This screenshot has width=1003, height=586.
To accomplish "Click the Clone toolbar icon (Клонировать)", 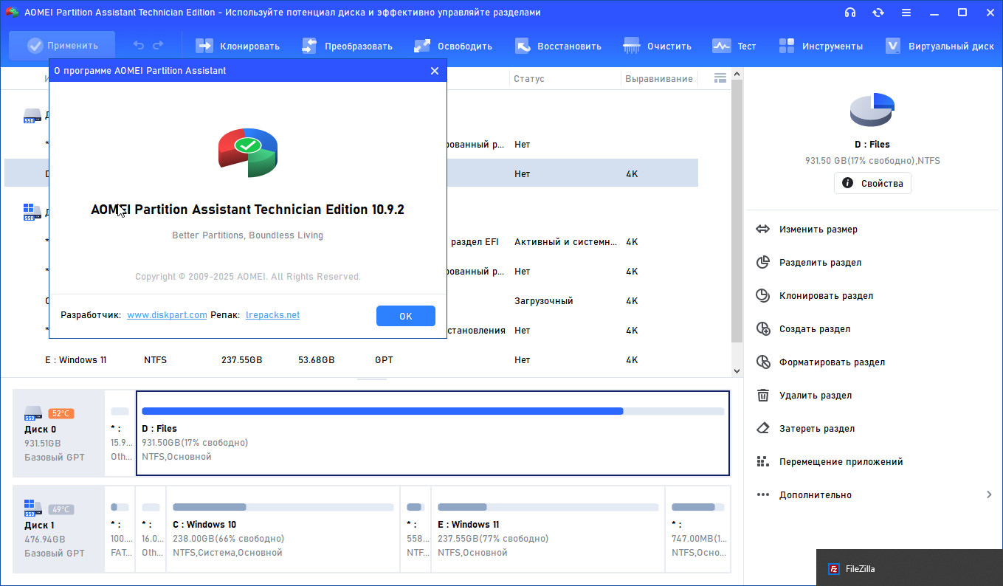I will point(204,46).
